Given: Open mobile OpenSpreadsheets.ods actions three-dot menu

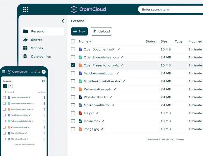Looking at the screenshot, I should tap(44, 103).
